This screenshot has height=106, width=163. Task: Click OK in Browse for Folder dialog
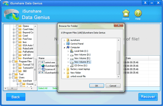pos(97,86)
